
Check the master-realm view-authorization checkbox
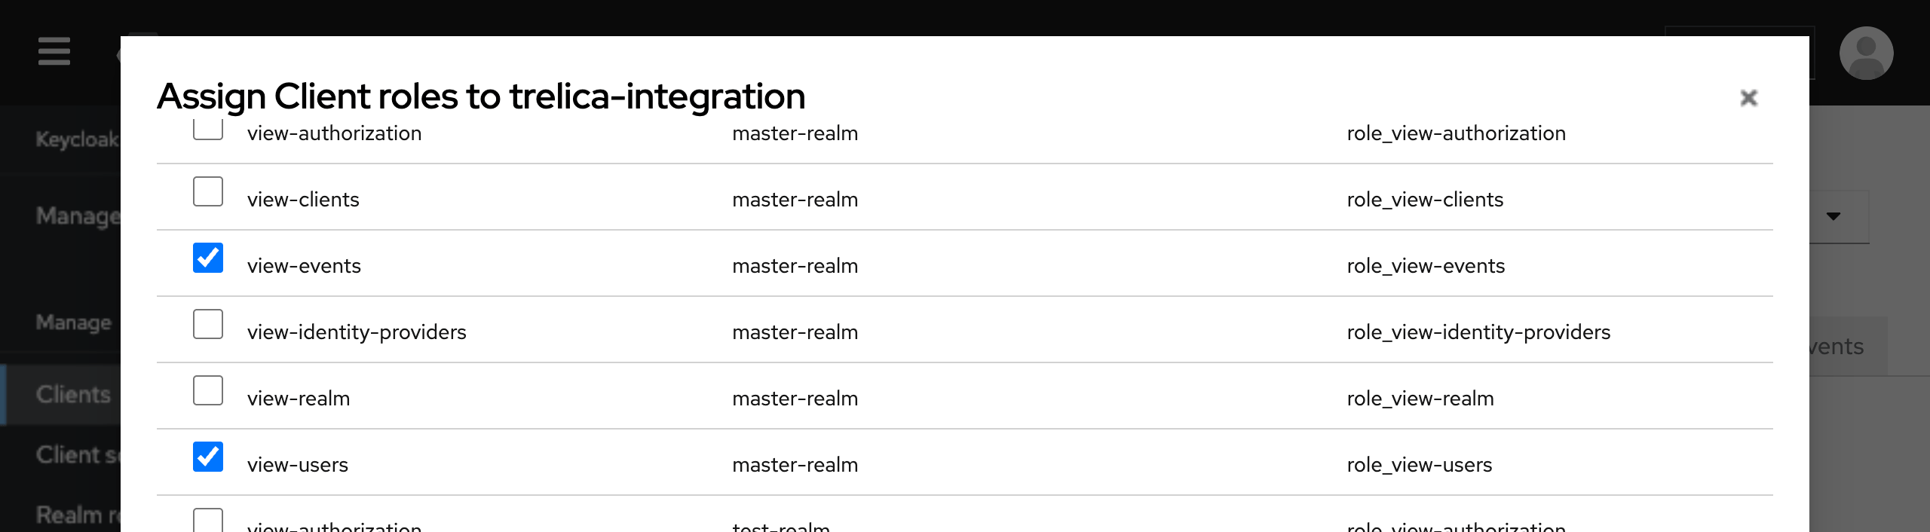pyautogui.click(x=208, y=128)
